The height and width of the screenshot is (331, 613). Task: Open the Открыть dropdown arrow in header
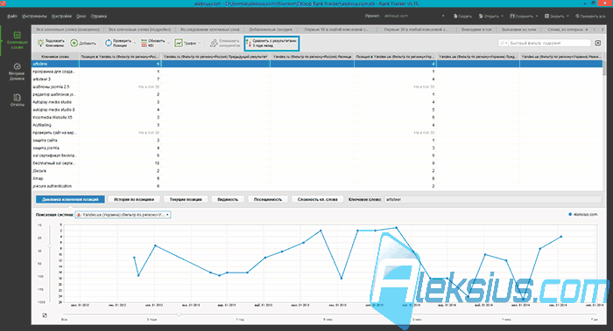[502, 17]
